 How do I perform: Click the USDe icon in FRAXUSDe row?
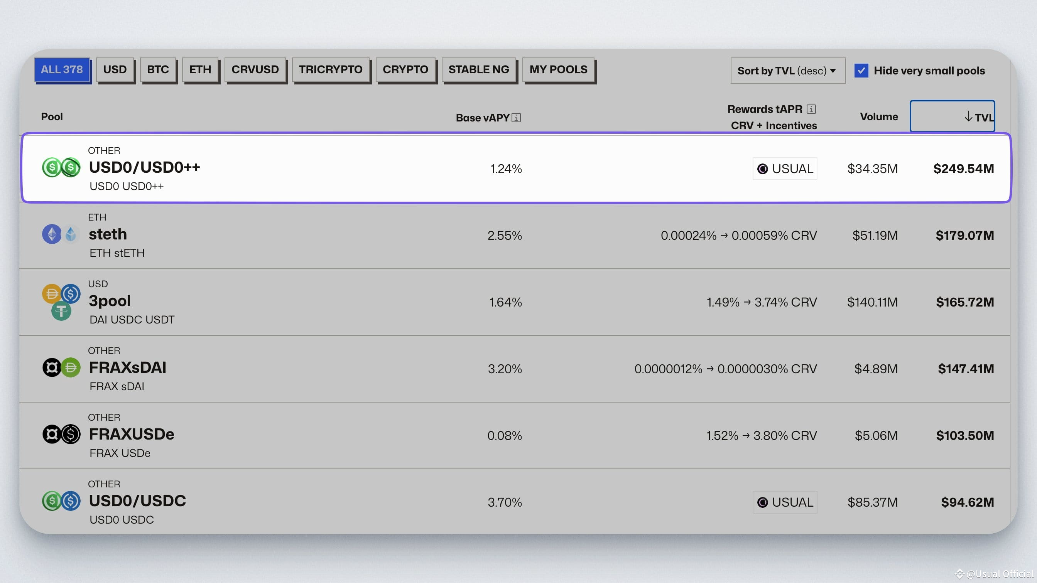coord(71,434)
